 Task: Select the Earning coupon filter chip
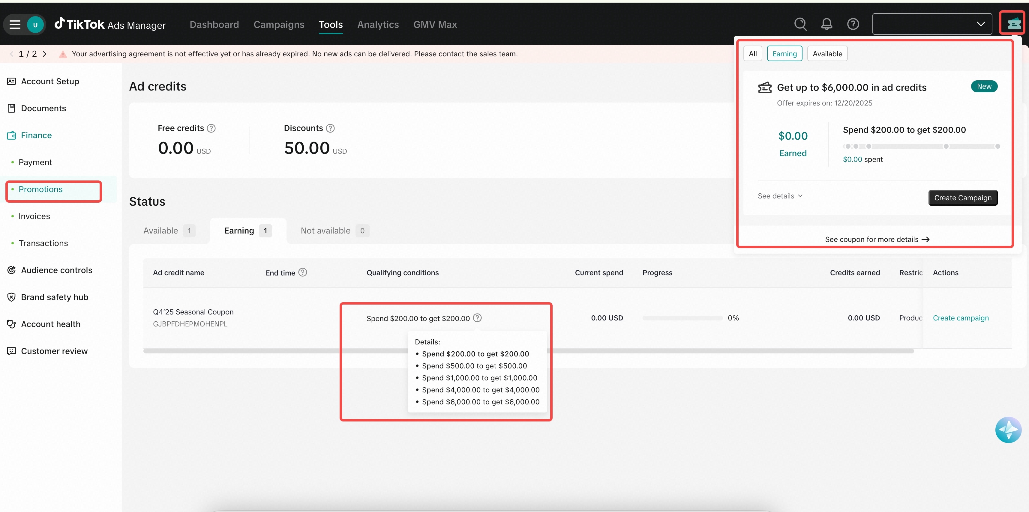point(784,54)
